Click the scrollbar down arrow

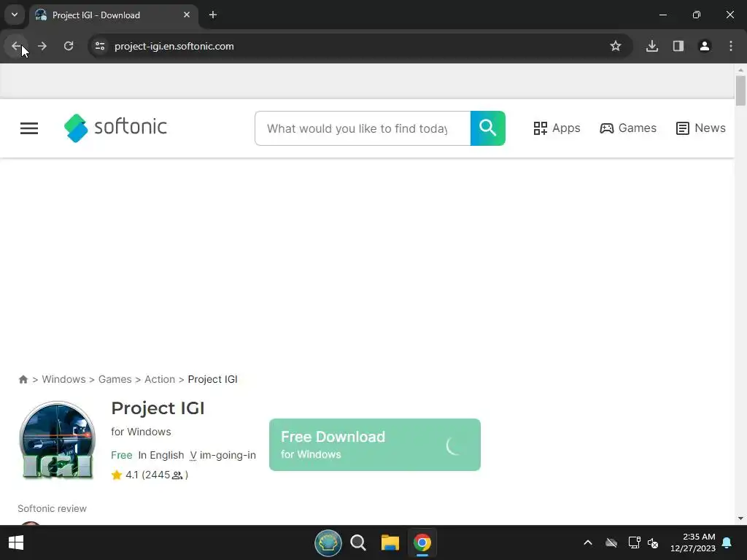[740, 518]
